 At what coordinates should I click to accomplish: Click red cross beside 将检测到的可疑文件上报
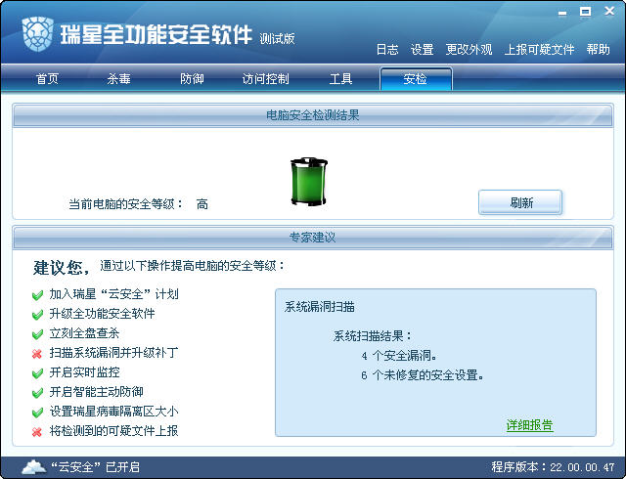[37, 432]
